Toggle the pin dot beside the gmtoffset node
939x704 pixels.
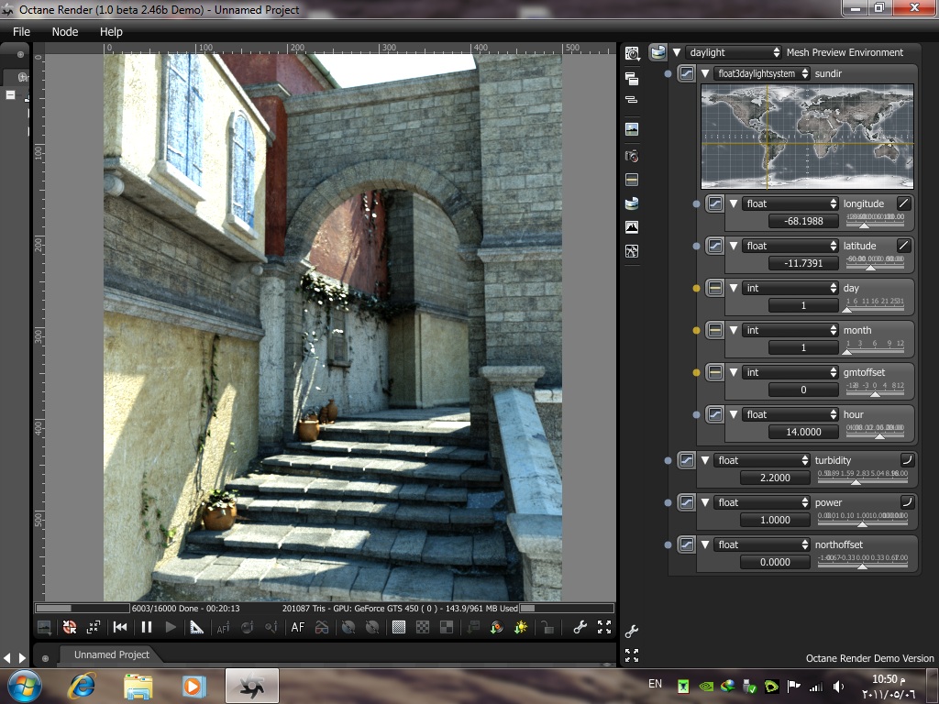(x=696, y=372)
